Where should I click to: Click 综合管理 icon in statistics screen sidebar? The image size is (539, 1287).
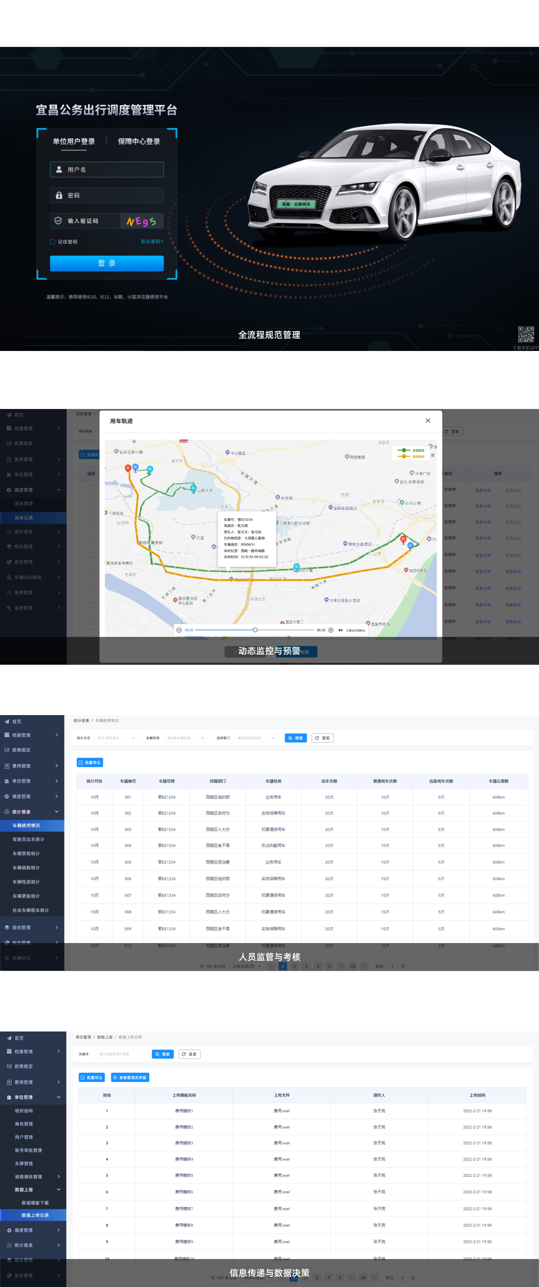pos(7,927)
